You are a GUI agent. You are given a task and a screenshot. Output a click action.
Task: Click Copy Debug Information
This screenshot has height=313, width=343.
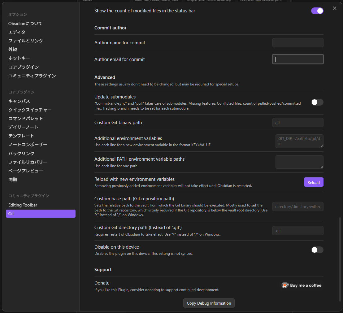[209, 303]
